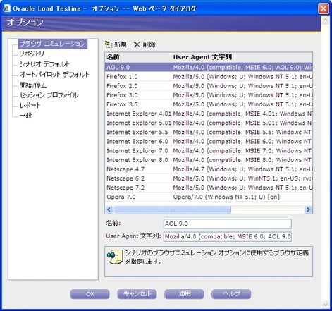Click the OK button
Screen dimensions: 332x311
90,294
